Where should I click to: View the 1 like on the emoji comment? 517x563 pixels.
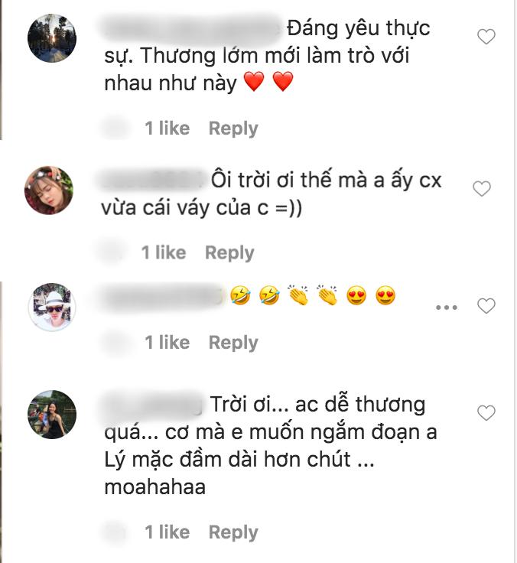click(167, 342)
